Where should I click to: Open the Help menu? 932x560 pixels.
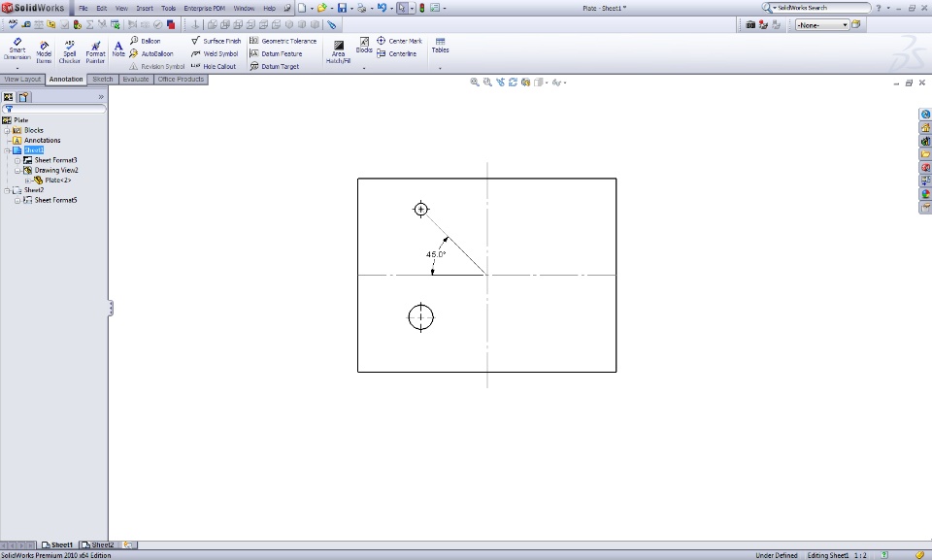269,9
